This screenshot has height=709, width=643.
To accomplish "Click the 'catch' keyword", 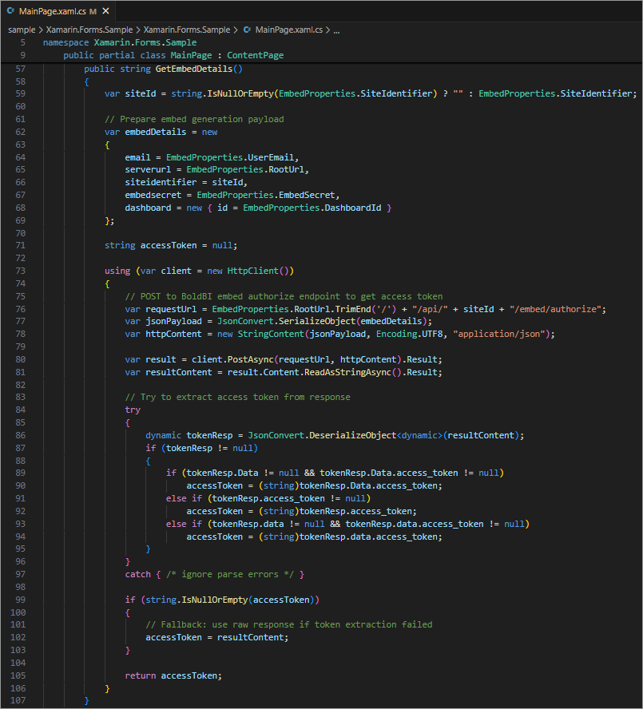I will [x=139, y=574].
